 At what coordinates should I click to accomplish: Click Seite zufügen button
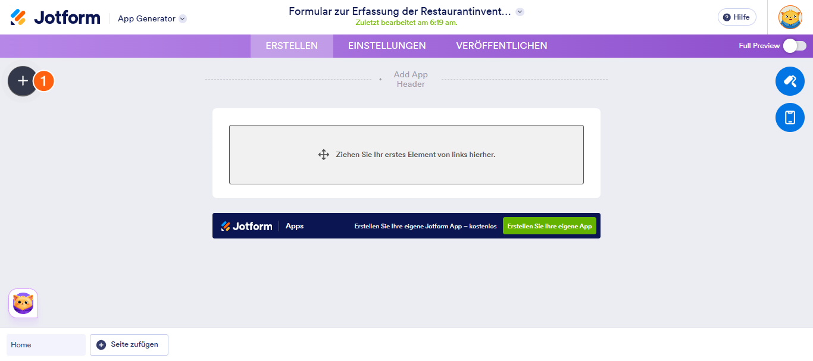(x=129, y=345)
